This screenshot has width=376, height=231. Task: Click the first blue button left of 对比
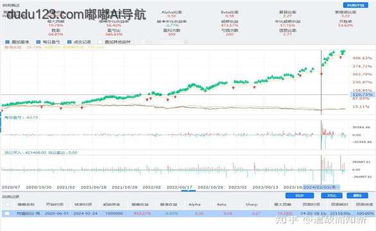tap(300, 196)
